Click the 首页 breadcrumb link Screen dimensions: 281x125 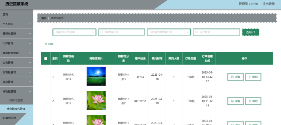click(x=44, y=18)
